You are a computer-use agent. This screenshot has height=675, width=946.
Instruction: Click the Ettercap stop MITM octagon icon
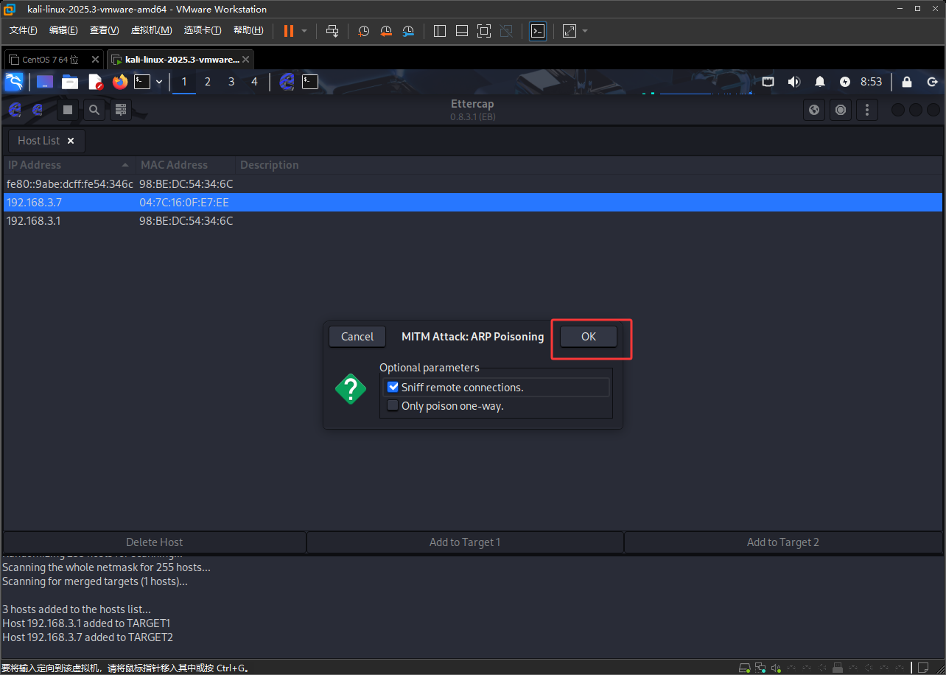click(x=841, y=110)
